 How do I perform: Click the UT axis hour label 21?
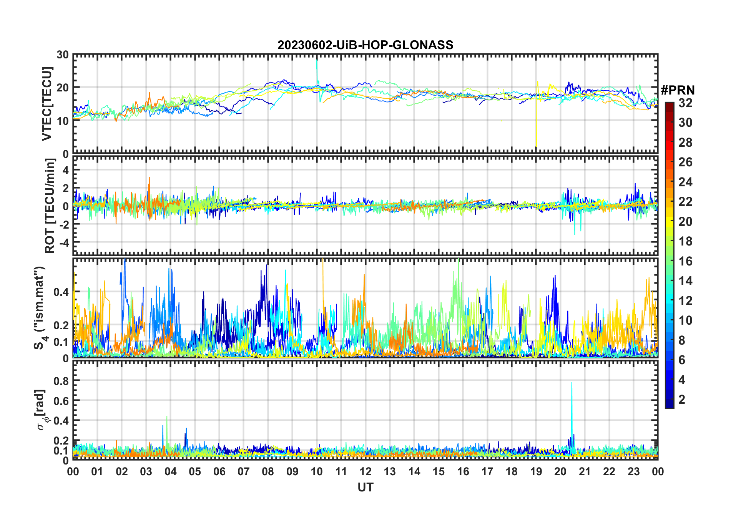(x=585, y=471)
